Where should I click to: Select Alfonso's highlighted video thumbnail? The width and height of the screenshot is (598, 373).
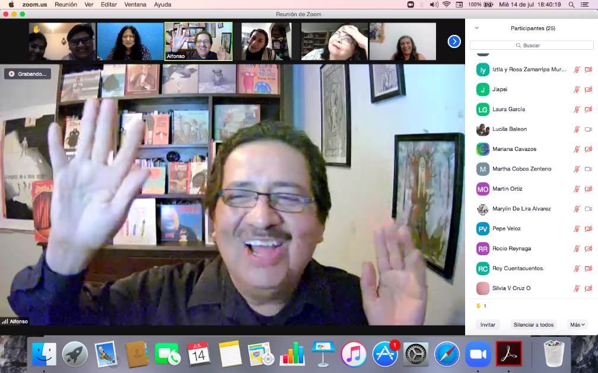[x=198, y=41]
